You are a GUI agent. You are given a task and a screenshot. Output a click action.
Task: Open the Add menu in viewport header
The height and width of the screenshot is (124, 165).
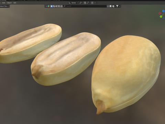point(3,3)
